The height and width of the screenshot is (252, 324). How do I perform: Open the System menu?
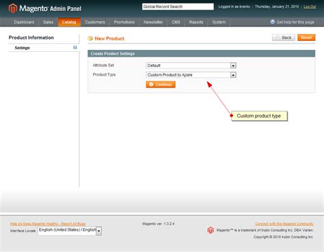coord(219,22)
